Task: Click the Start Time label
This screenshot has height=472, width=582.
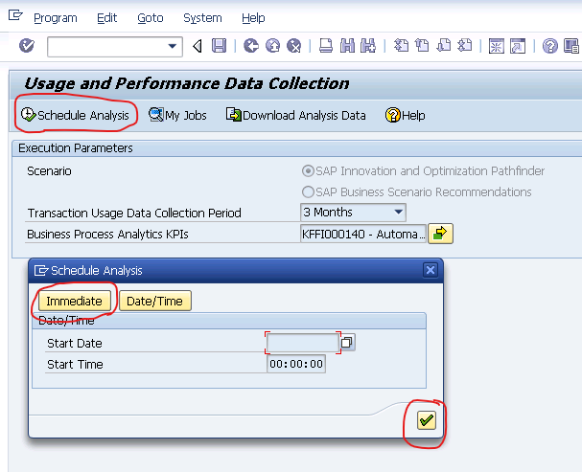Action: click(x=75, y=364)
